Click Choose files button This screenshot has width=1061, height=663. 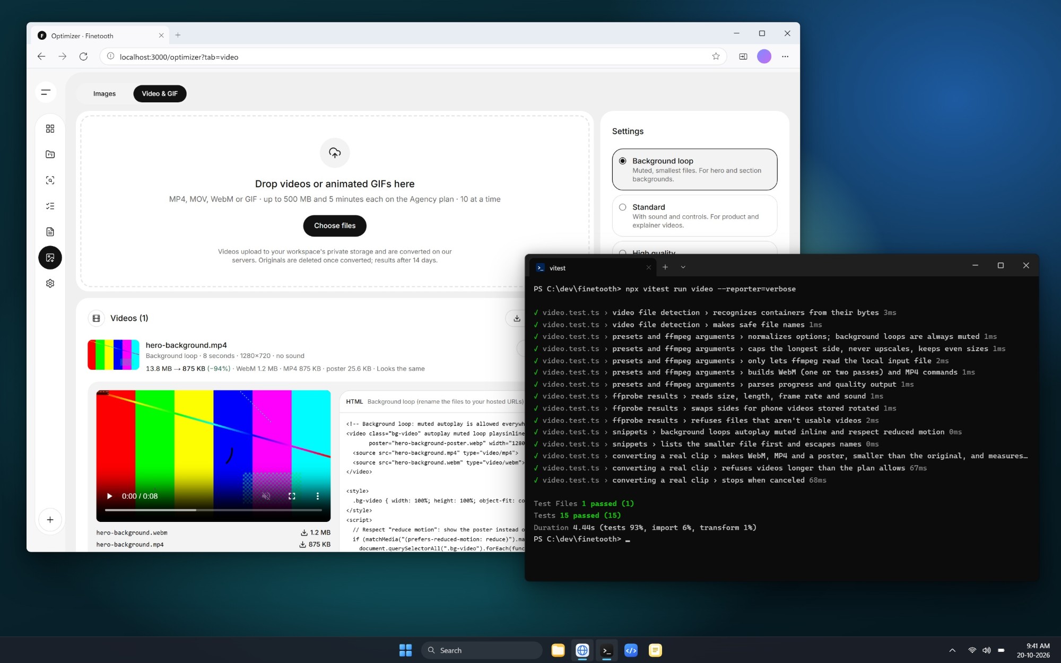[335, 226]
